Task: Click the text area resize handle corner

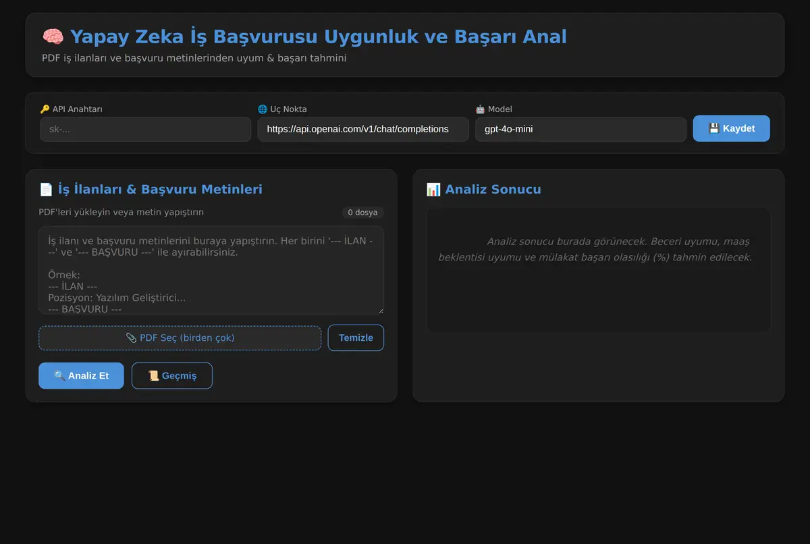Action: [380, 310]
